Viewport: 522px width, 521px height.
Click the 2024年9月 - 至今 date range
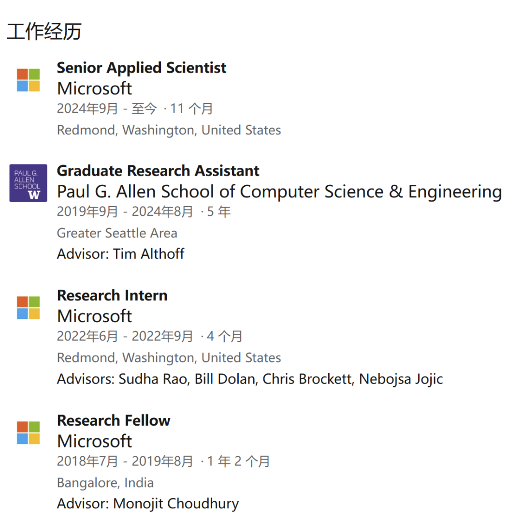pos(107,109)
